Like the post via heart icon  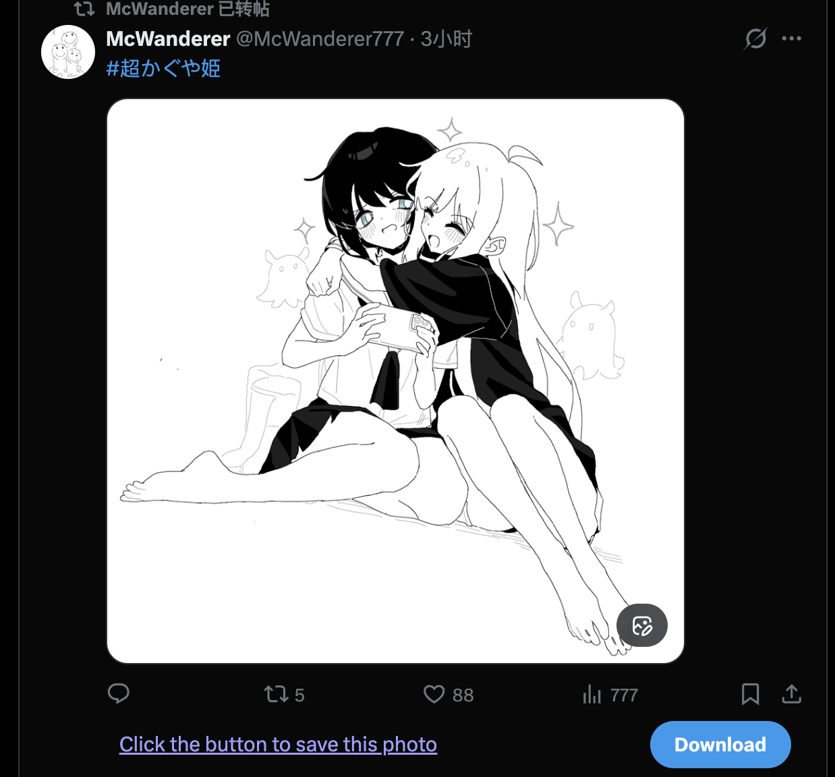tap(434, 694)
